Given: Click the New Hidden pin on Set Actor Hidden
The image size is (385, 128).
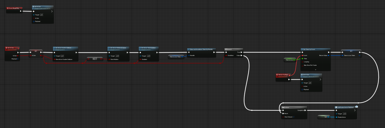Looking at the screenshot, I should (x=109, y=59).
